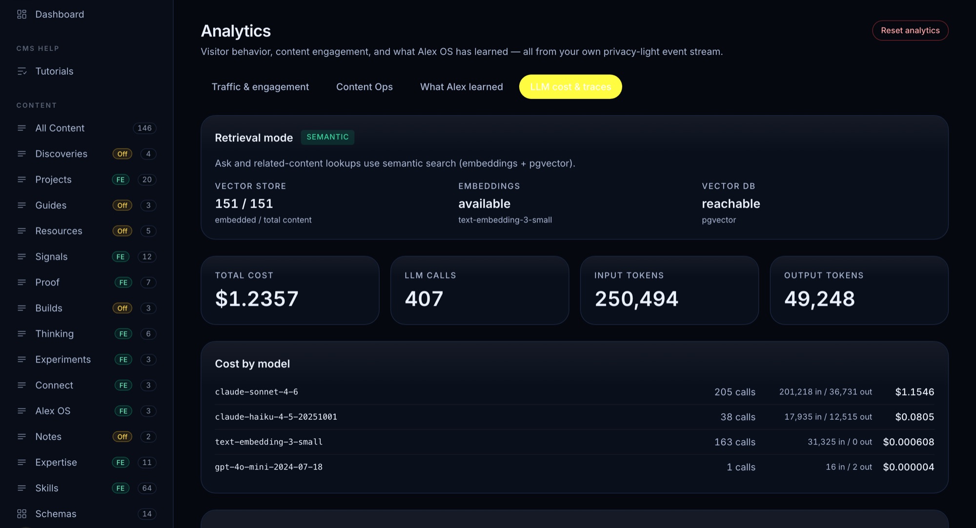This screenshot has width=976, height=528.
Task: Click the list icon beside Alex OS
Action: point(21,411)
